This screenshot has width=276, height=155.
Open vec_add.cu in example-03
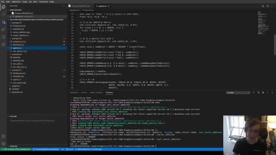pyautogui.click(x=18, y=64)
